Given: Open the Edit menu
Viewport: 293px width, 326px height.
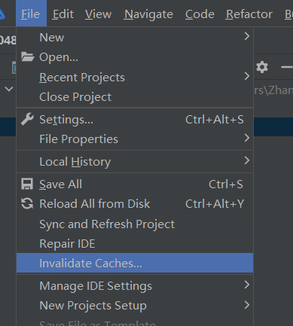Looking at the screenshot, I should point(63,14).
